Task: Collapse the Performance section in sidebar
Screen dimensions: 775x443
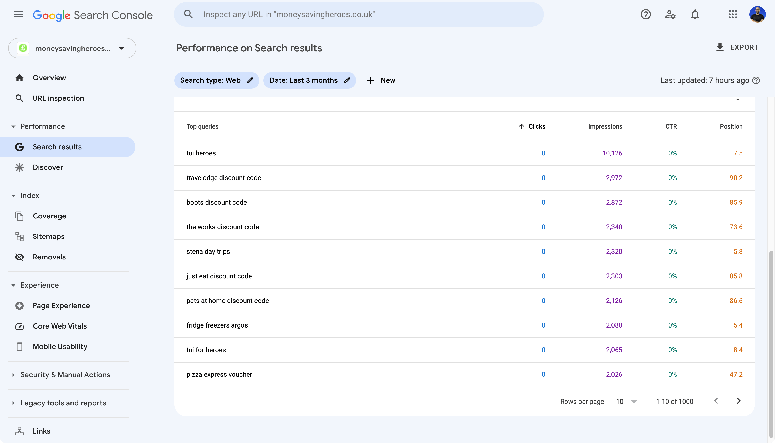Action: pyautogui.click(x=13, y=126)
